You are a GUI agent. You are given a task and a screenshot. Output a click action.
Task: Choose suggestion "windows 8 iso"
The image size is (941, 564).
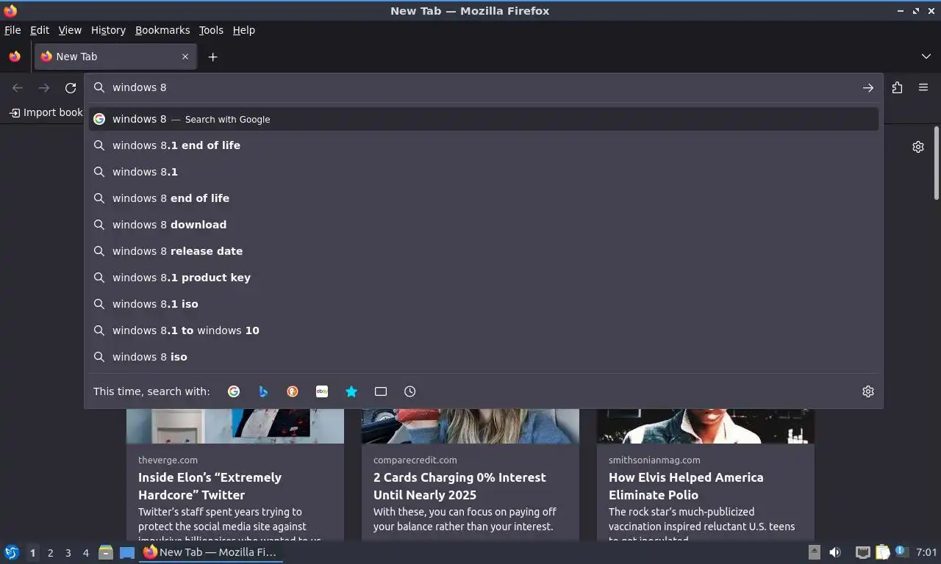coord(484,357)
